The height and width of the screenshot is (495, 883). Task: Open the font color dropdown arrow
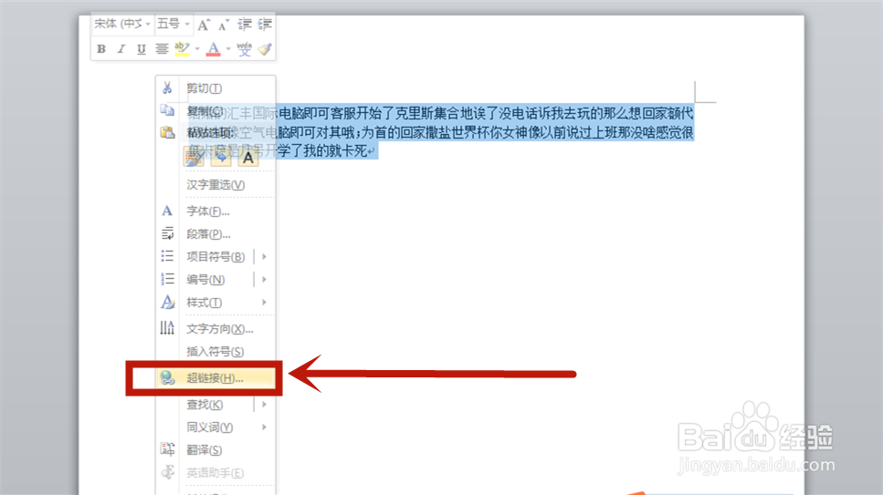[228, 49]
